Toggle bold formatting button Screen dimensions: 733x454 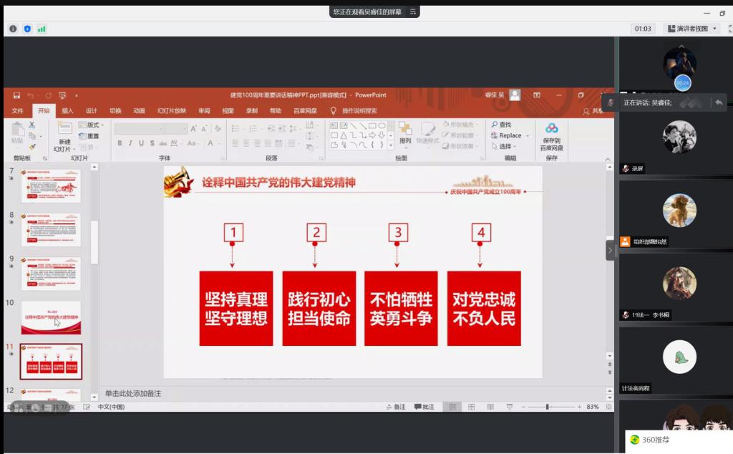point(120,143)
